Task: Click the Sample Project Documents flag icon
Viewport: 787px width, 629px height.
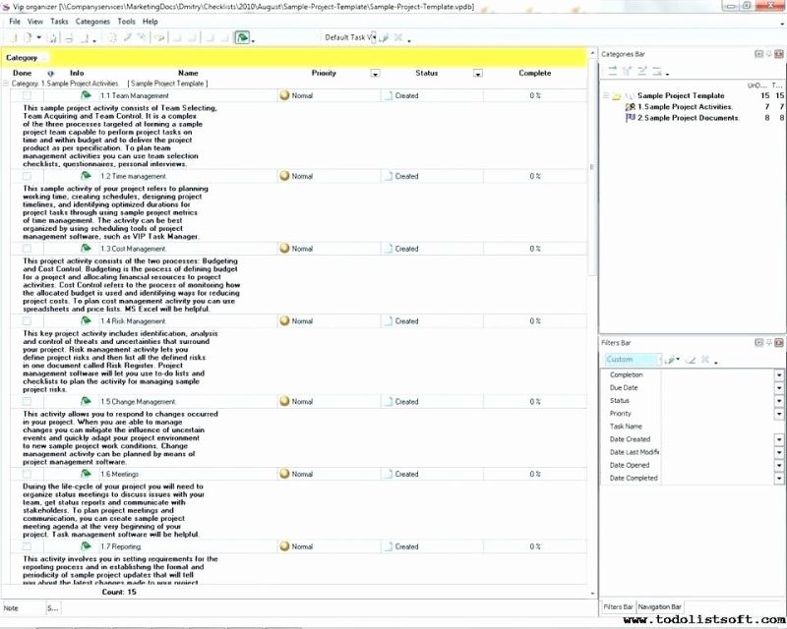Action: (630, 116)
